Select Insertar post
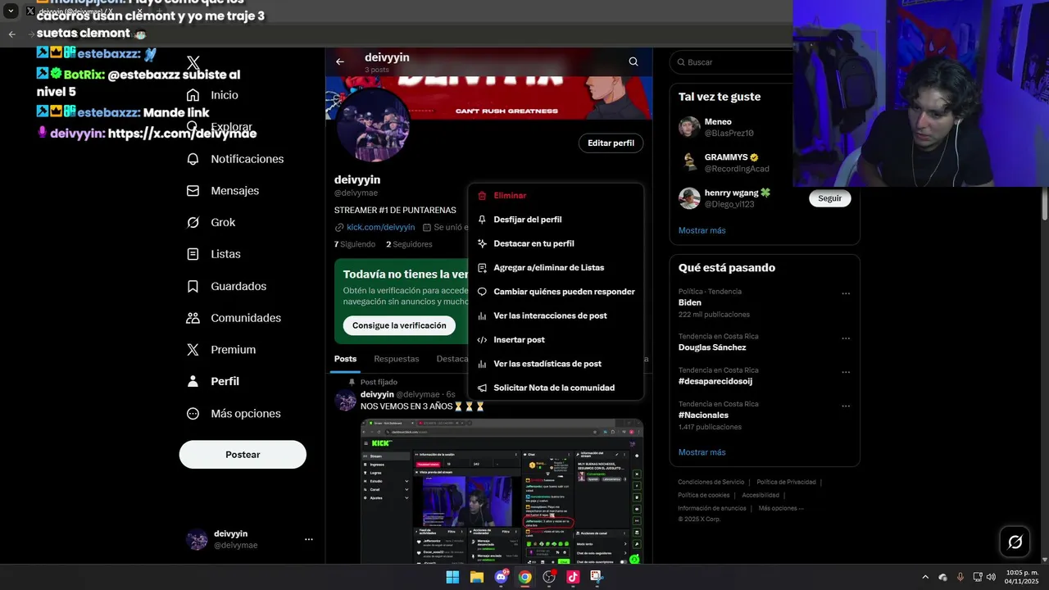 pos(556,340)
